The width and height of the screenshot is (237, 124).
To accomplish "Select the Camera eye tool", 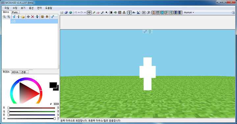I will 89,13.
